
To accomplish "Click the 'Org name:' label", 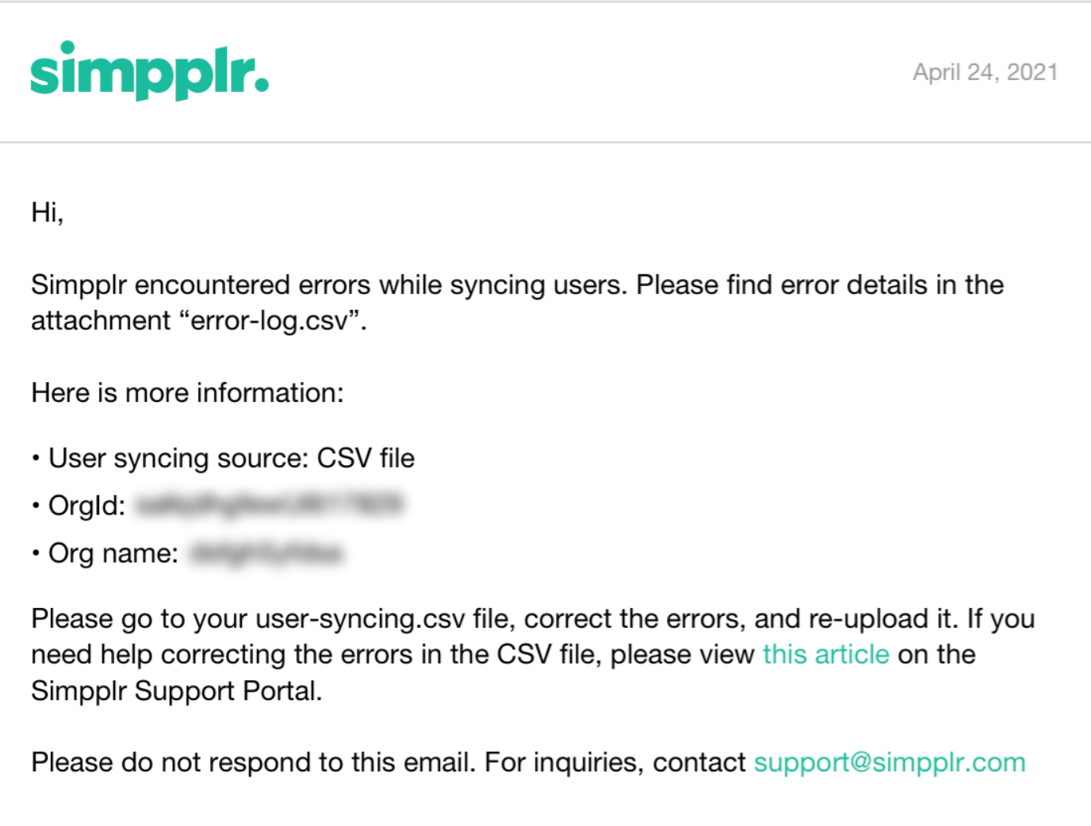I will (113, 553).
